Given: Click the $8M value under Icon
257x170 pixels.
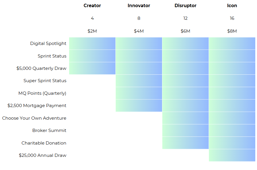Looking at the screenshot, I should 232,31.
